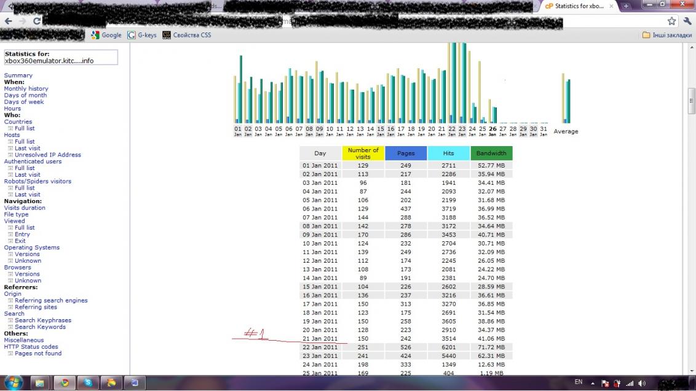696x391 pixels.
Task: Open Pages not found list
Action: [x=38, y=354]
